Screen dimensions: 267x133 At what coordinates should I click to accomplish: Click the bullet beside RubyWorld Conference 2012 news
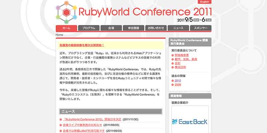click(x=61, y=119)
